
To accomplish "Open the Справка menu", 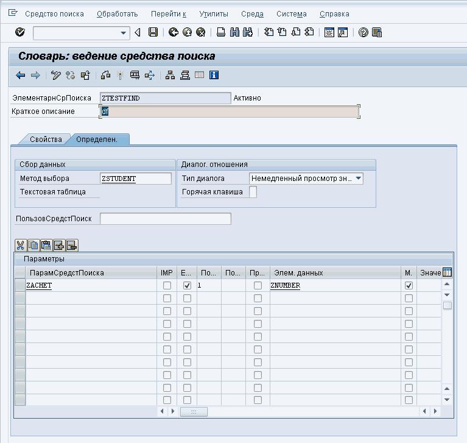I will pyautogui.click(x=334, y=14).
